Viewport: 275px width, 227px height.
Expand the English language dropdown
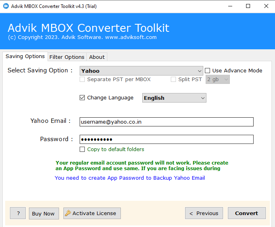(174, 98)
